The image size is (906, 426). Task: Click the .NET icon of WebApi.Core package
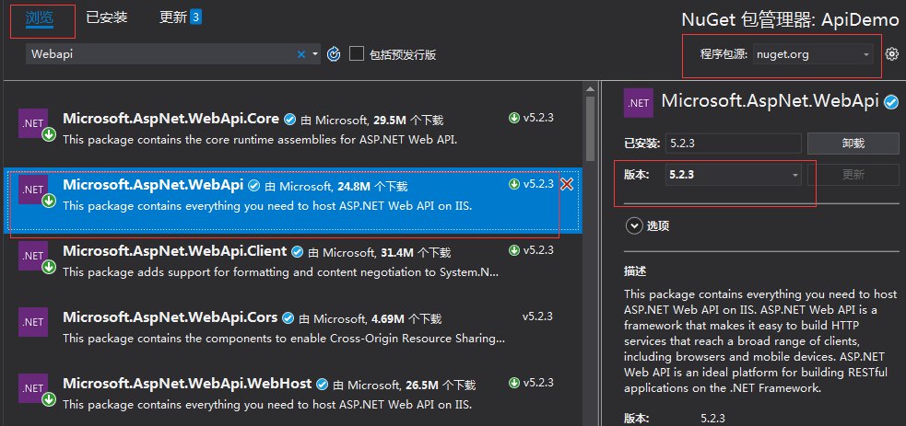[33, 123]
